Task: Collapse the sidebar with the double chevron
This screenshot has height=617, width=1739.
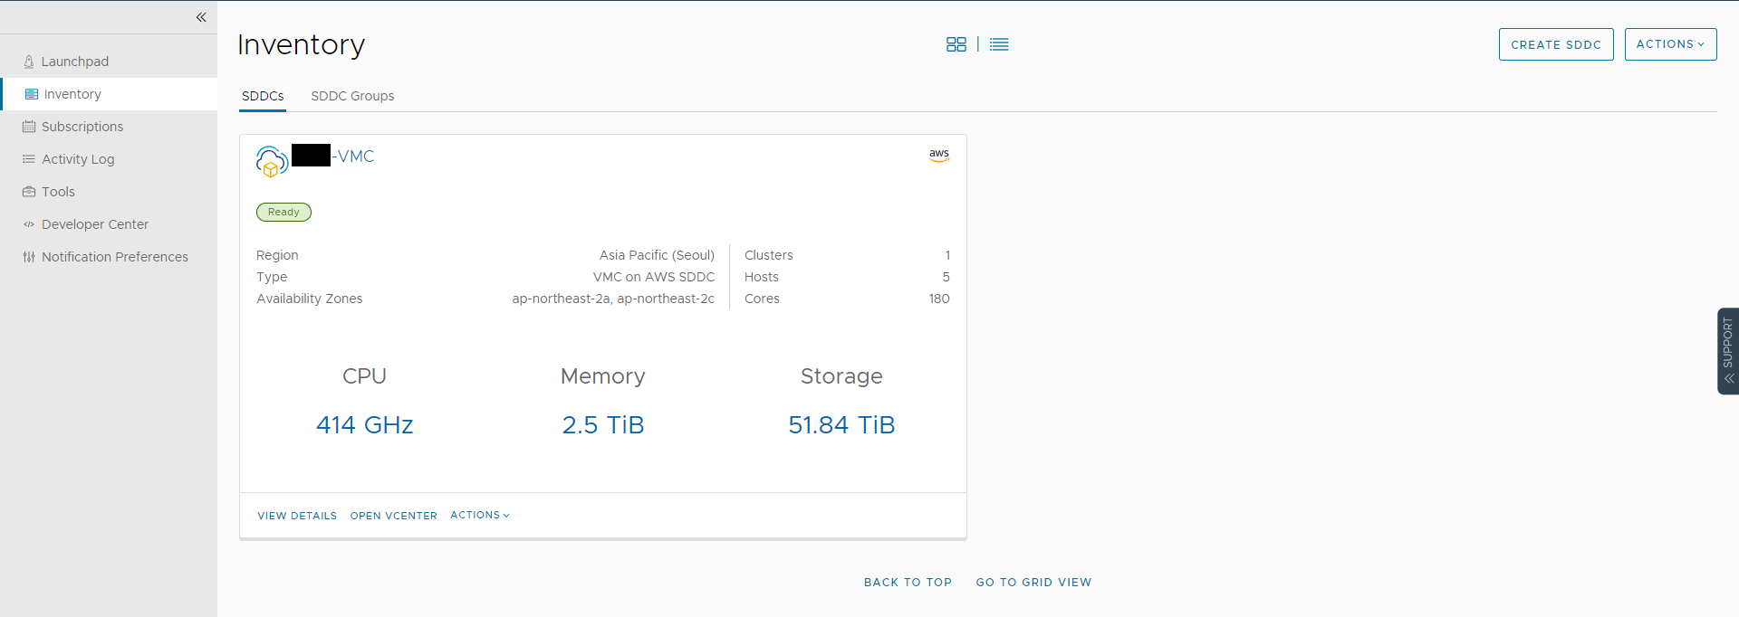Action: pyautogui.click(x=201, y=17)
